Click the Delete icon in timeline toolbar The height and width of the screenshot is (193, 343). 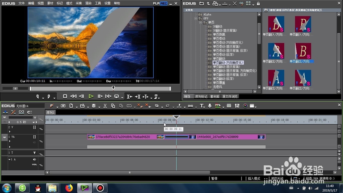[x=140, y=106]
